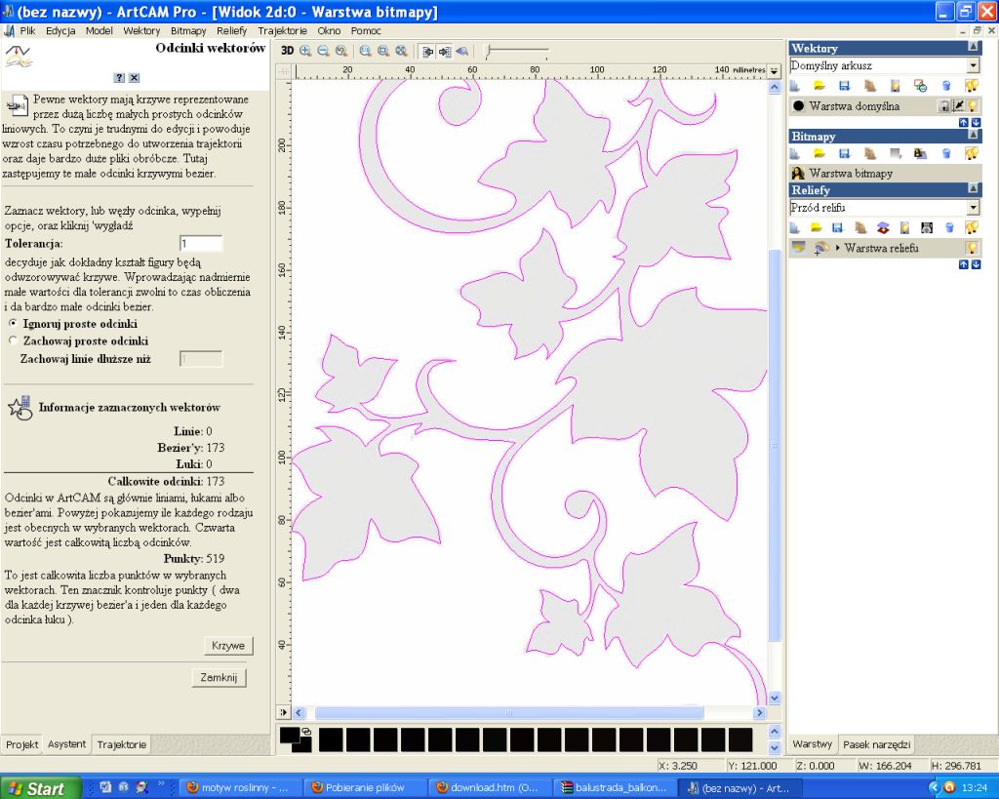999x799 pixels.
Task: Click the Mona Lisa icon in Bitmapy toolbar
Action: (x=920, y=153)
